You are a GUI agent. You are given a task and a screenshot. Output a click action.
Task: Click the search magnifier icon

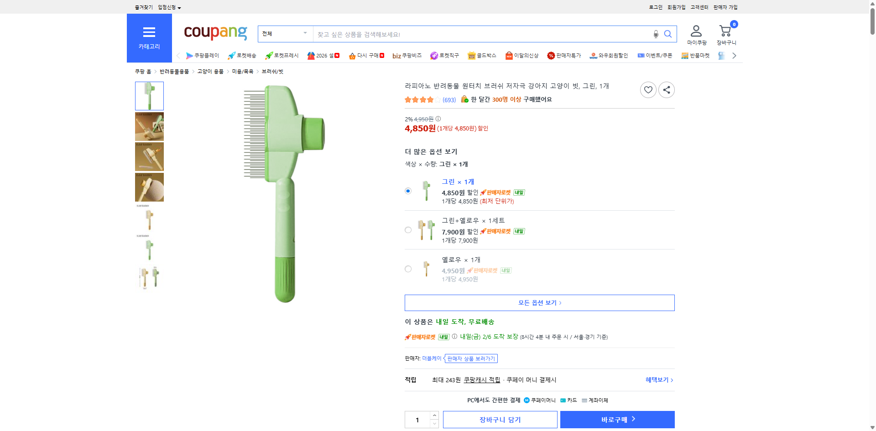pyautogui.click(x=668, y=34)
